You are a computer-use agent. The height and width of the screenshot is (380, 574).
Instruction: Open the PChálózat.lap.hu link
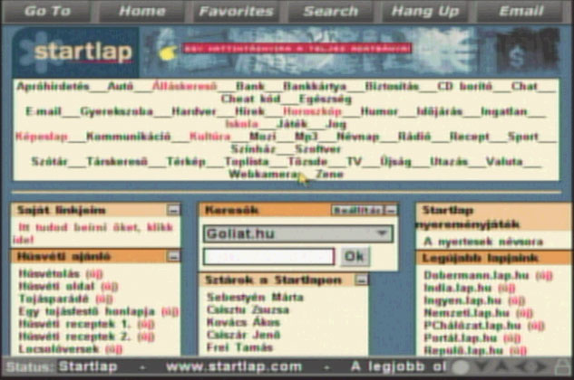pyautogui.click(x=472, y=325)
